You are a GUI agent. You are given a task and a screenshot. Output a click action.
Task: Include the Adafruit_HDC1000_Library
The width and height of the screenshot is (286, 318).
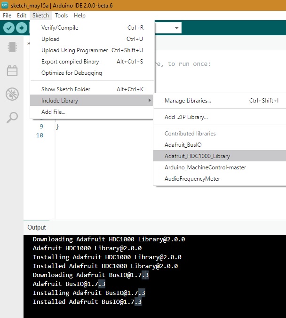coord(220,156)
